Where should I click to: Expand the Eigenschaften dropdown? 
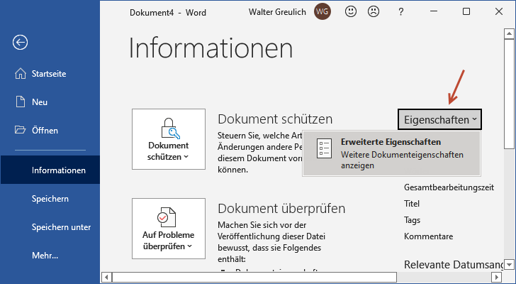pyautogui.click(x=439, y=119)
